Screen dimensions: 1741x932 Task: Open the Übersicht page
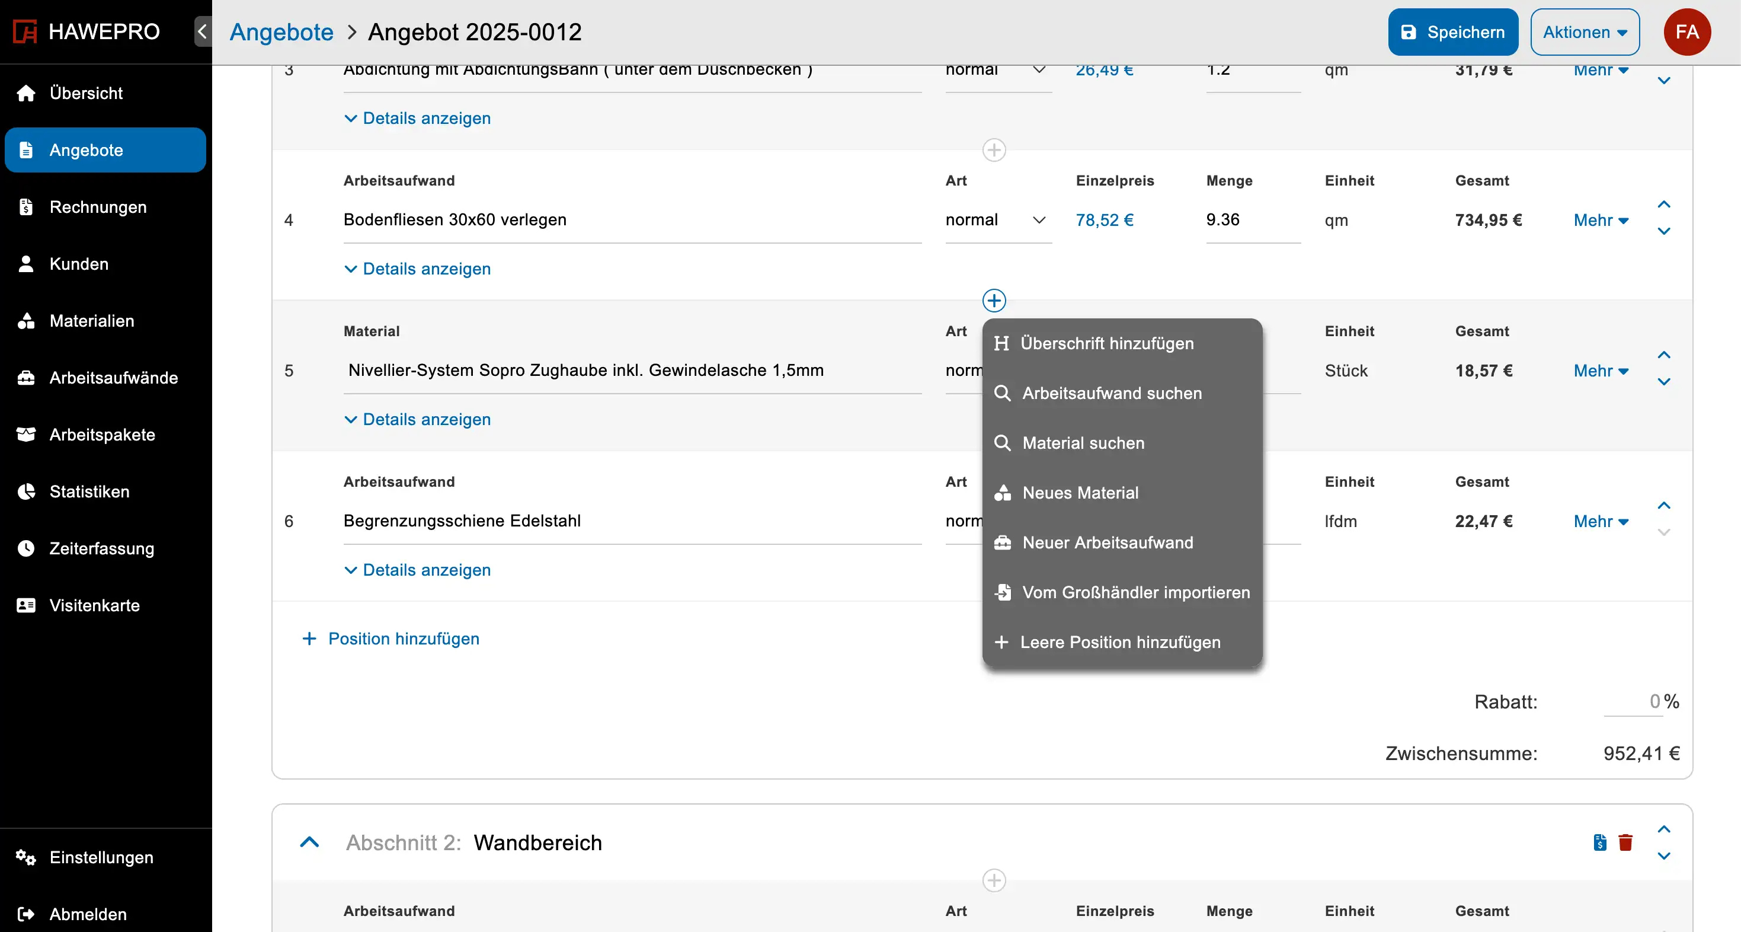105,93
